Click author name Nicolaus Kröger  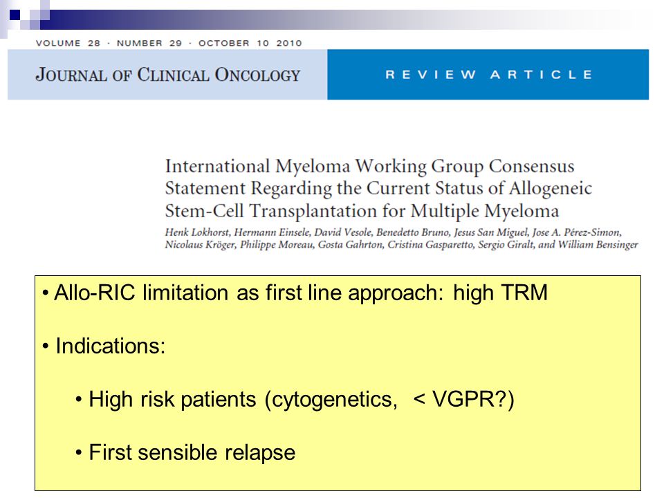click(199, 245)
